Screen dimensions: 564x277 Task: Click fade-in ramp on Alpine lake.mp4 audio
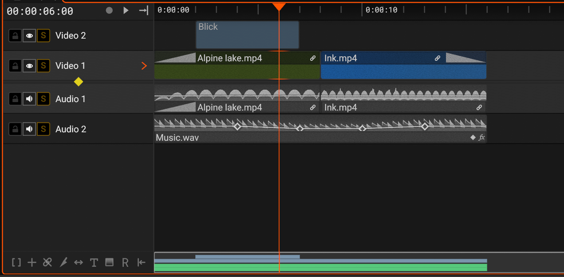tap(175, 107)
